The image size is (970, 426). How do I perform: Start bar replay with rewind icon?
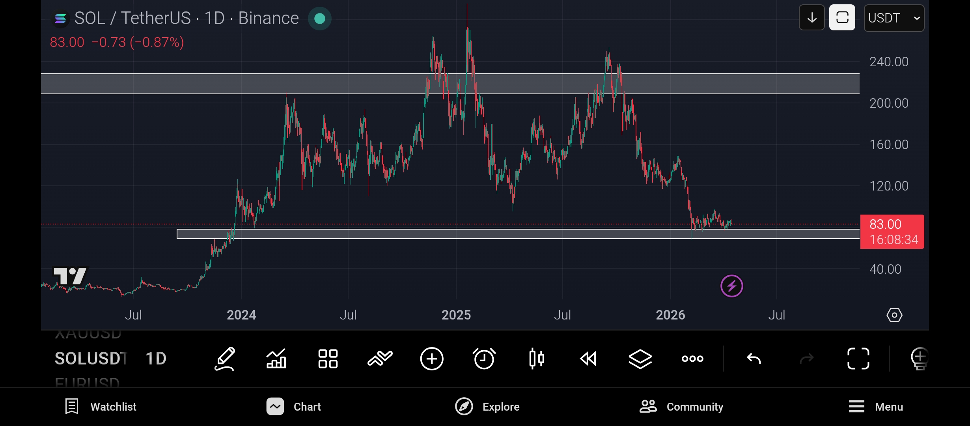tap(588, 359)
